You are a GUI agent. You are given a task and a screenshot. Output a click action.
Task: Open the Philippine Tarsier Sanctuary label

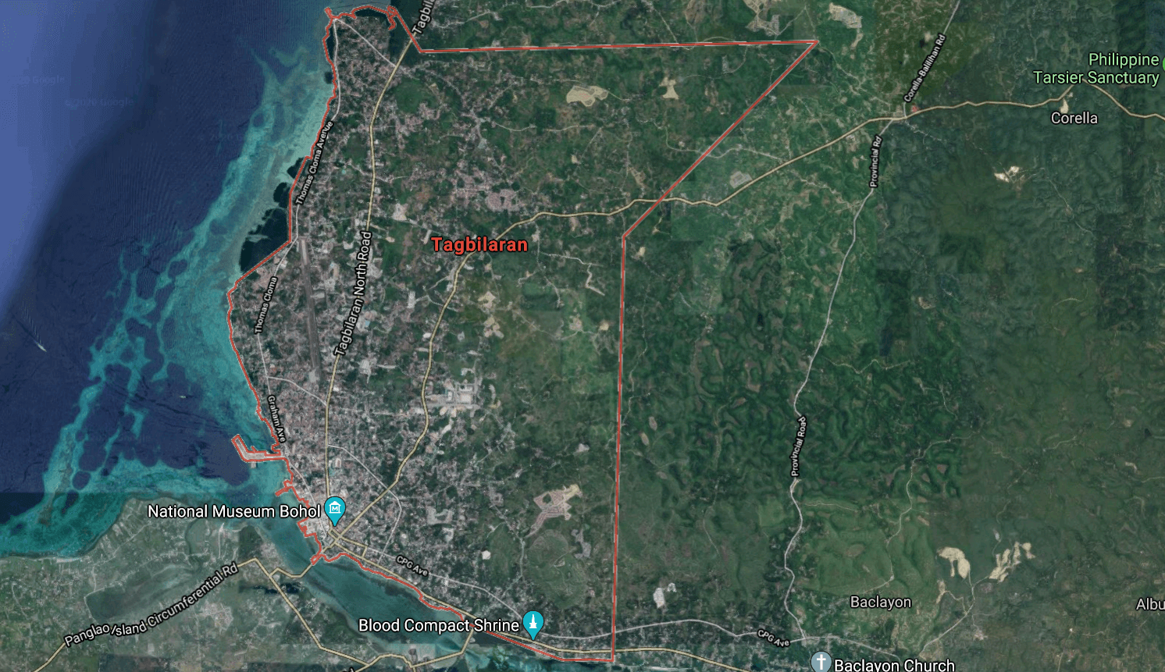pyautogui.click(x=1096, y=69)
